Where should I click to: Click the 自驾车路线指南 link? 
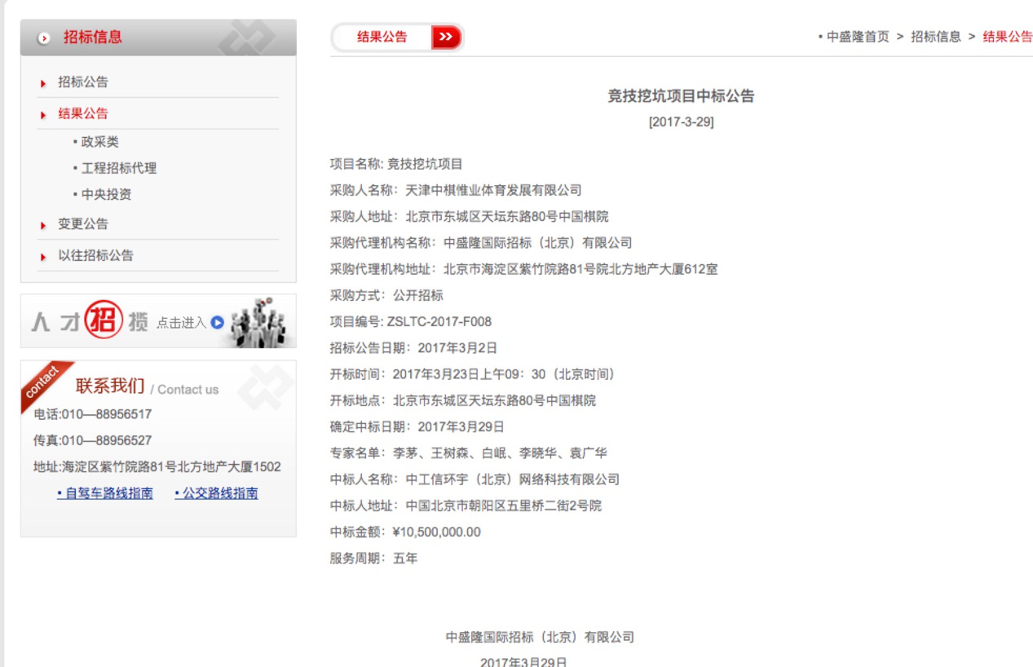(104, 493)
